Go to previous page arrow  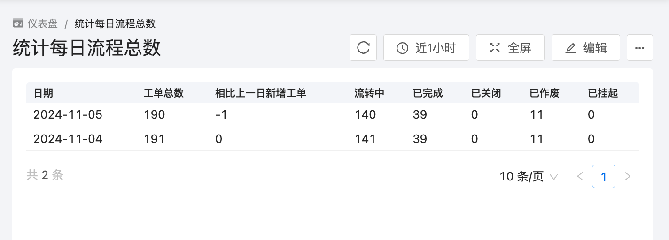click(x=580, y=176)
